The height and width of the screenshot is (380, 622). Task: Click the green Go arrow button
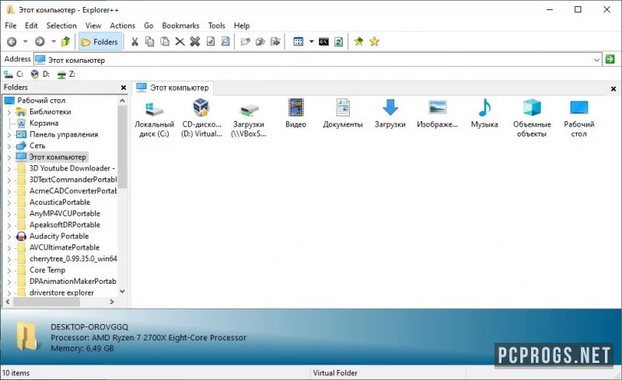click(610, 60)
